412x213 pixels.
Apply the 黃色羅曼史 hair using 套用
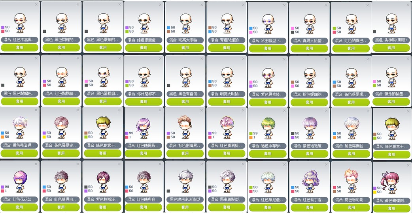61,153
